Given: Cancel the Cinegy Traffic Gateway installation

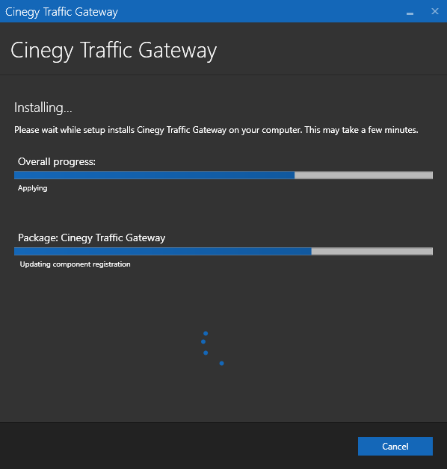Looking at the screenshot, I should pyautogui.click(x=395, y=446).
